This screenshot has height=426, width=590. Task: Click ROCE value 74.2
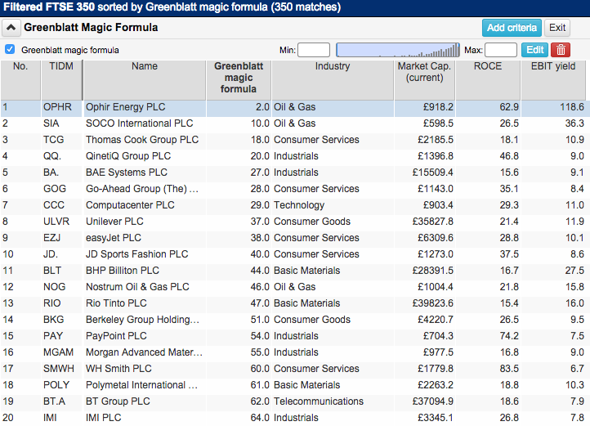click(509, 336)
